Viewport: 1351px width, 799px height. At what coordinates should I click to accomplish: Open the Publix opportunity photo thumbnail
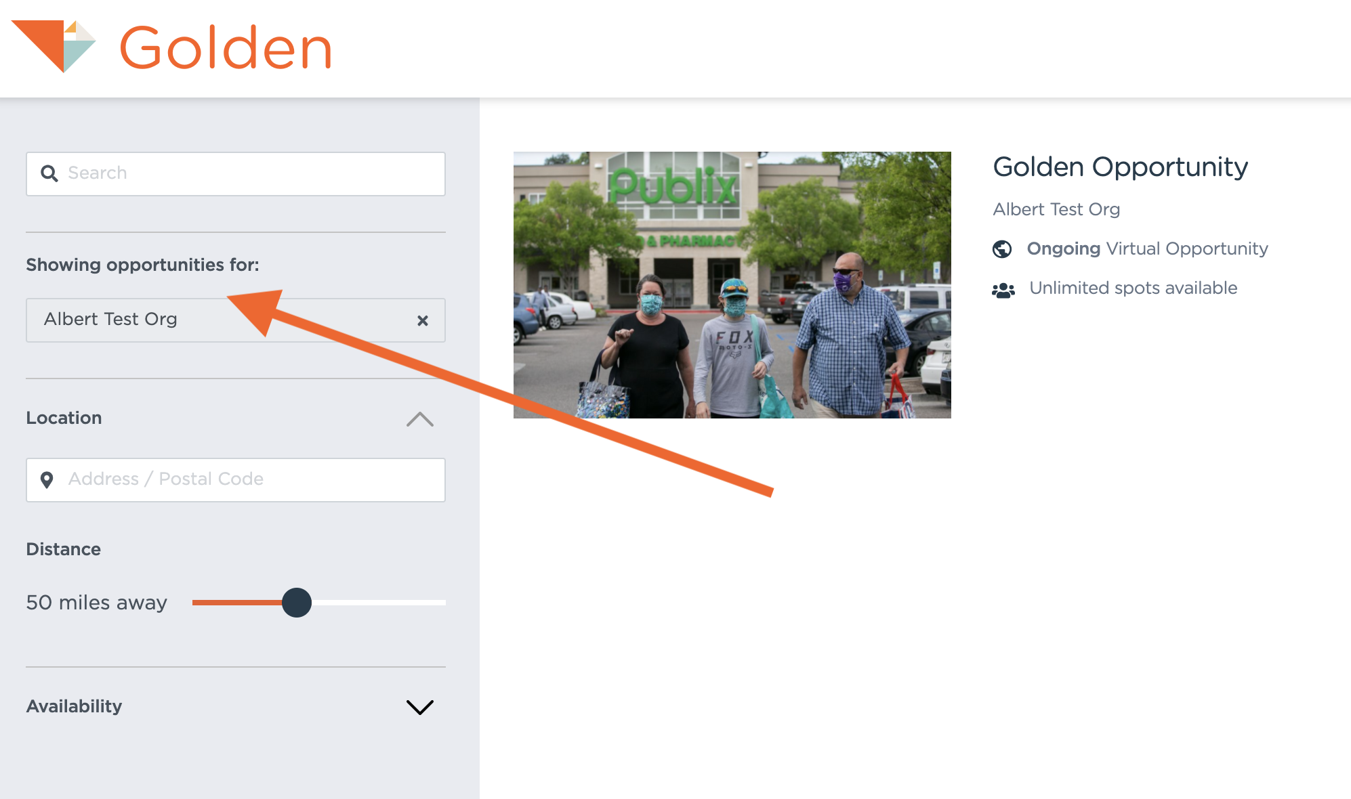pos(732,285)
